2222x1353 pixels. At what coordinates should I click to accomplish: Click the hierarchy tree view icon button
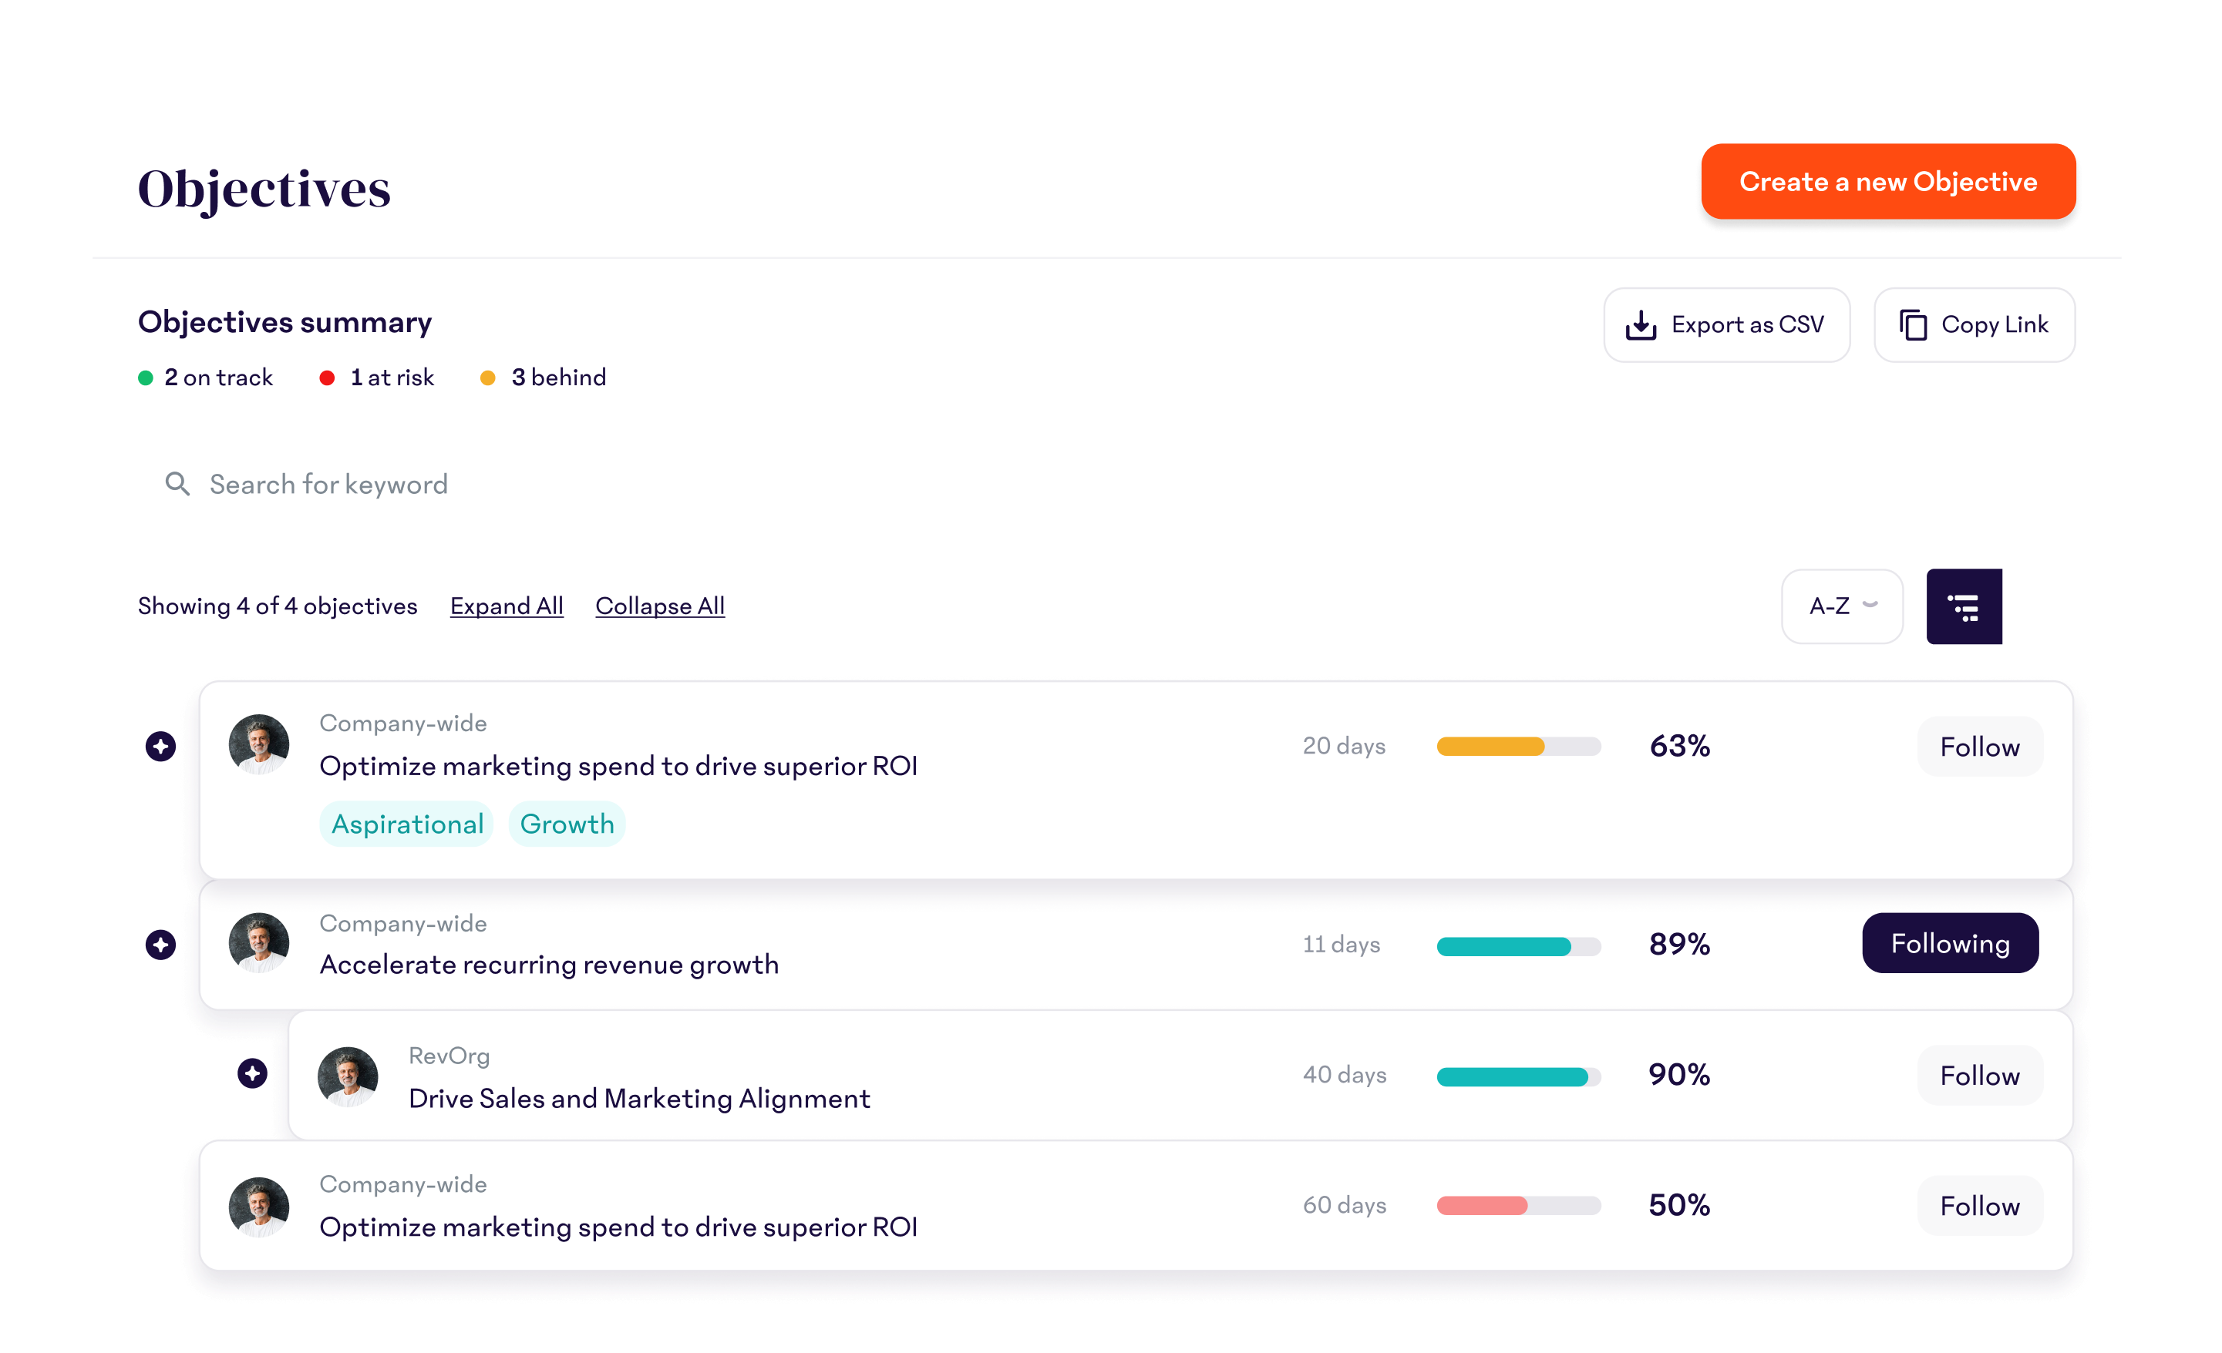(1963, 606)
